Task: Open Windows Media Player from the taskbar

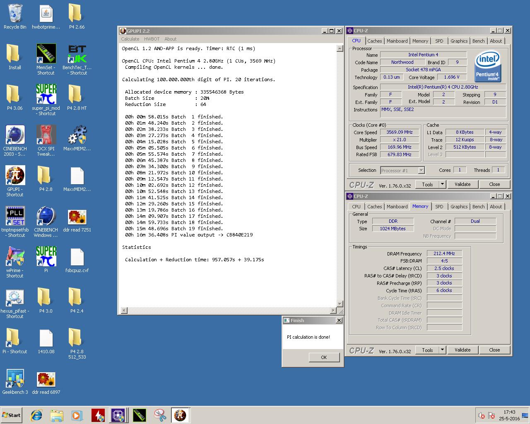Action: pyautogui.click(x=77, y=415)
